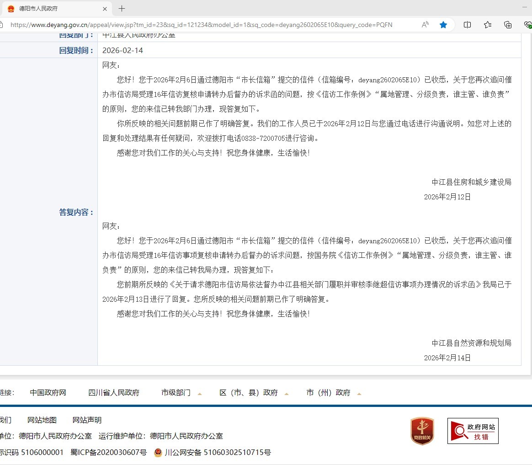Click the 政府网站找错 badge
Screen dimensions: 532x465
(x=473, y=431)
